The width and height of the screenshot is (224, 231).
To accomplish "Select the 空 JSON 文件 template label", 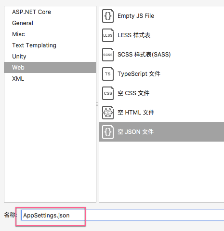I will (135, 132).
